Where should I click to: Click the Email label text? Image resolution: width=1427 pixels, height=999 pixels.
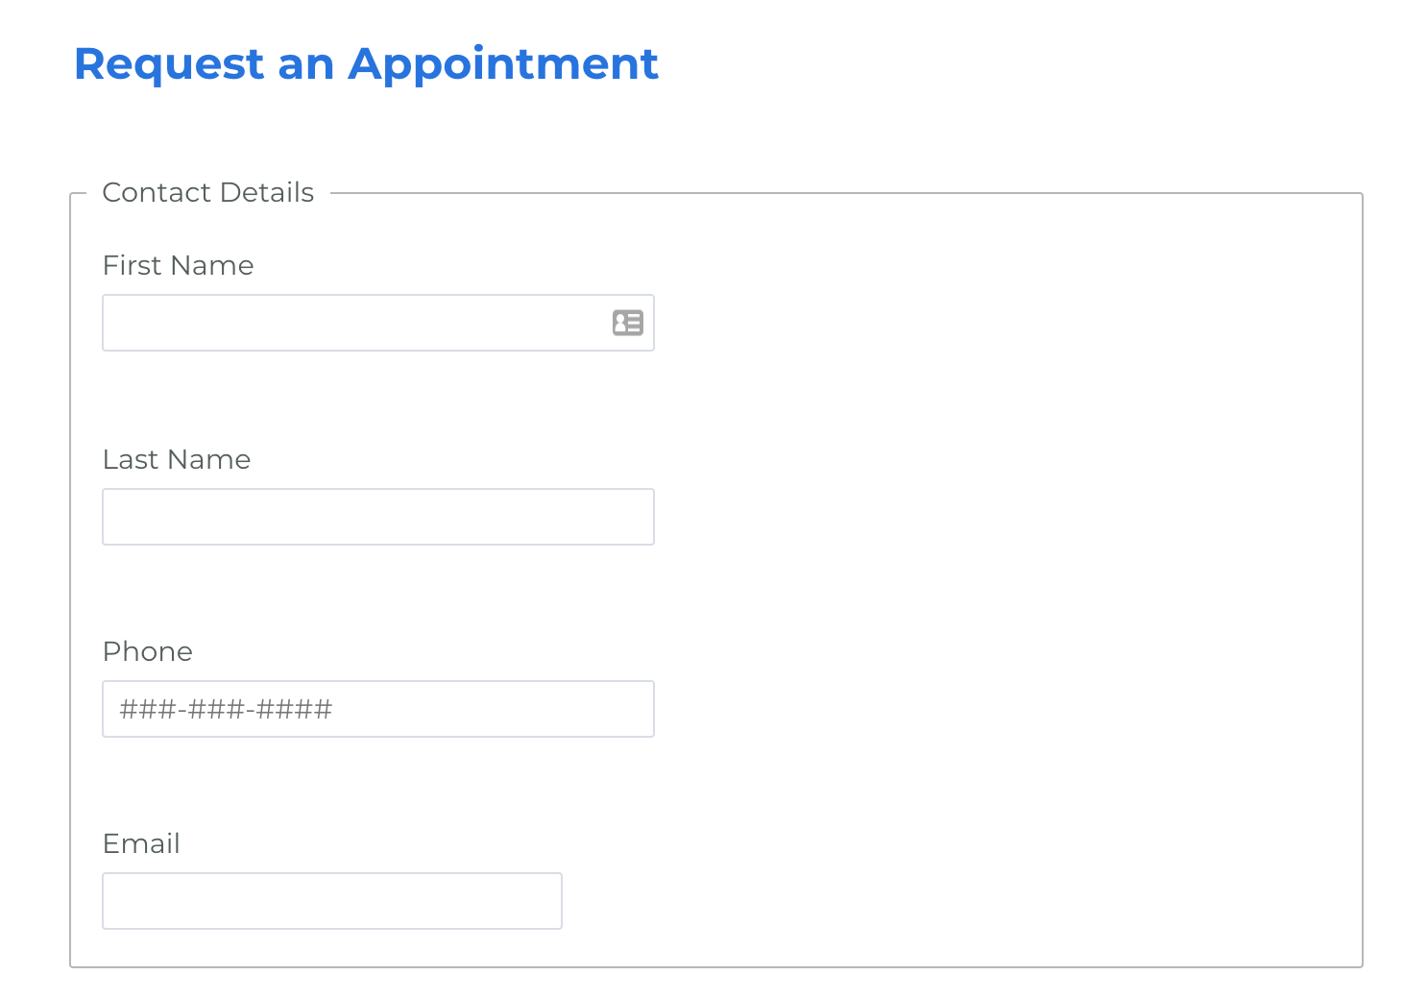click(141, 844)
